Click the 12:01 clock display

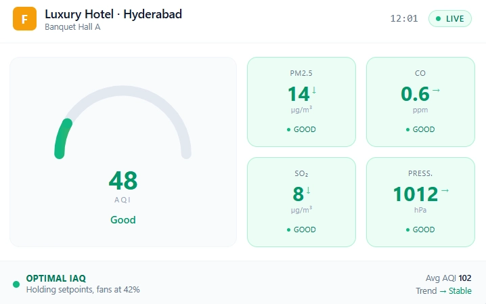click(404, 18)
